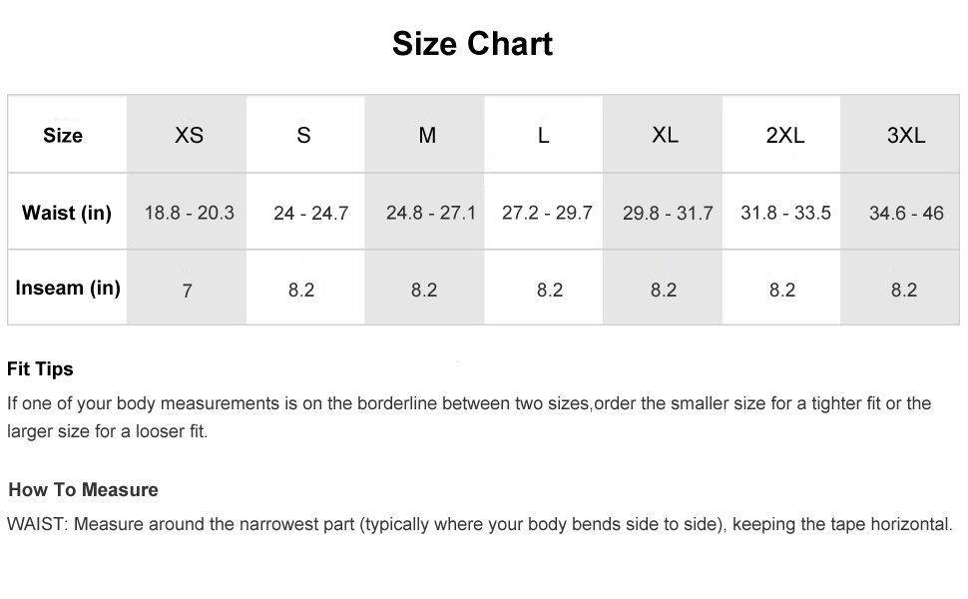
Task: Select the XL size column header
Action: coord(666,135)
